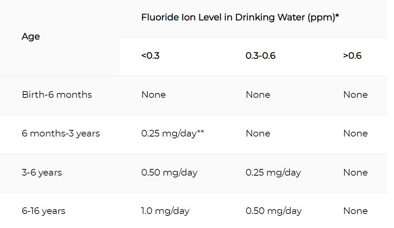The width and height of the screenshot is (394, 228).
Task: Click the 6-16 years row label
Action: 44,211
